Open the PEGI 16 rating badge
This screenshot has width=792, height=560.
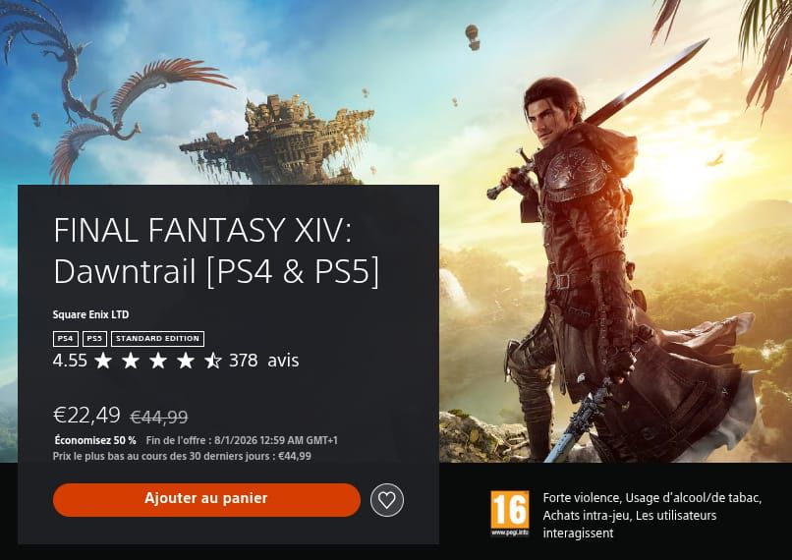(510, 513)
